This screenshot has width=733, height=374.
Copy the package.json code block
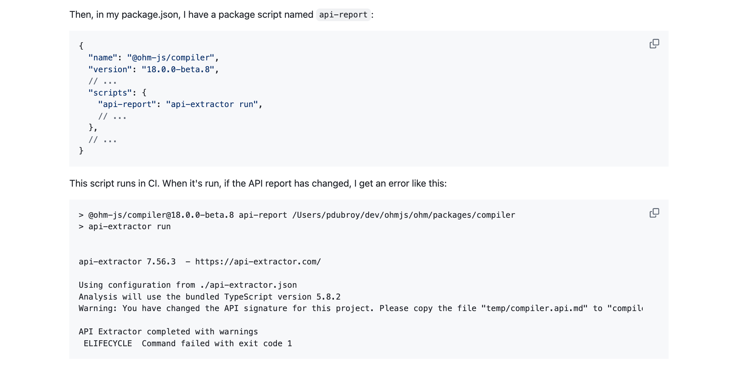pos(654,44)
